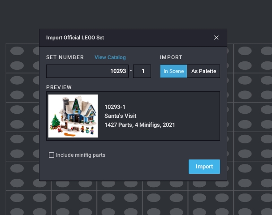Click the 1427 Parts, 4 Minifigs, 2021 line

tap(139, 125)
